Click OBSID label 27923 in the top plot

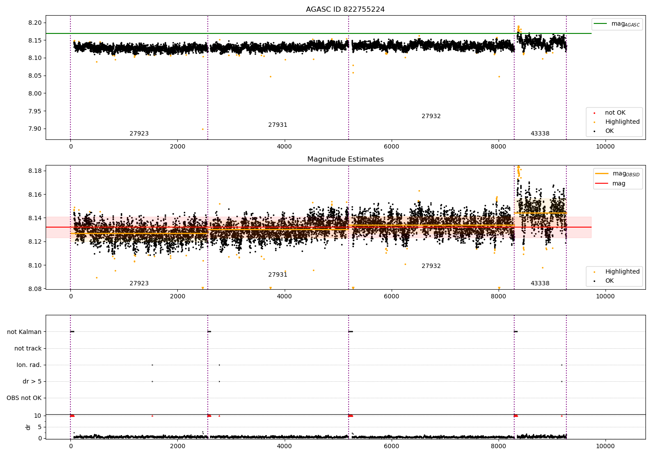coord(139,134)
